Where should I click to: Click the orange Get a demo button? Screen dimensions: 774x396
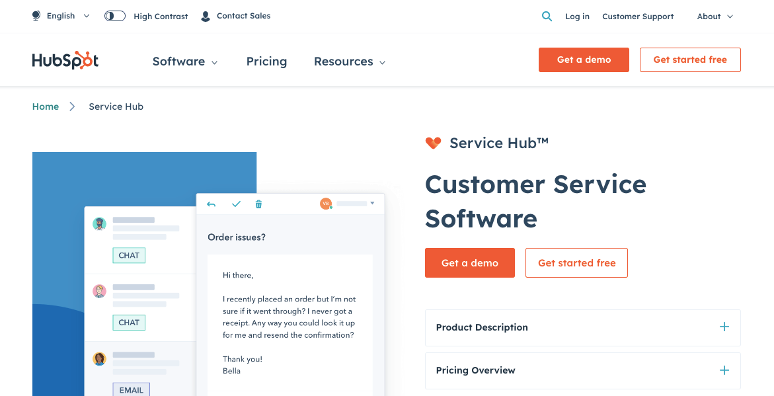(470, 262)
